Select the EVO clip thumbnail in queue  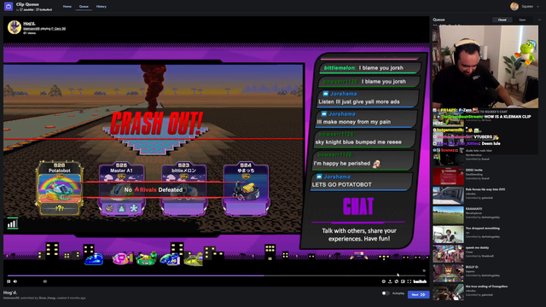coord(448,195)
